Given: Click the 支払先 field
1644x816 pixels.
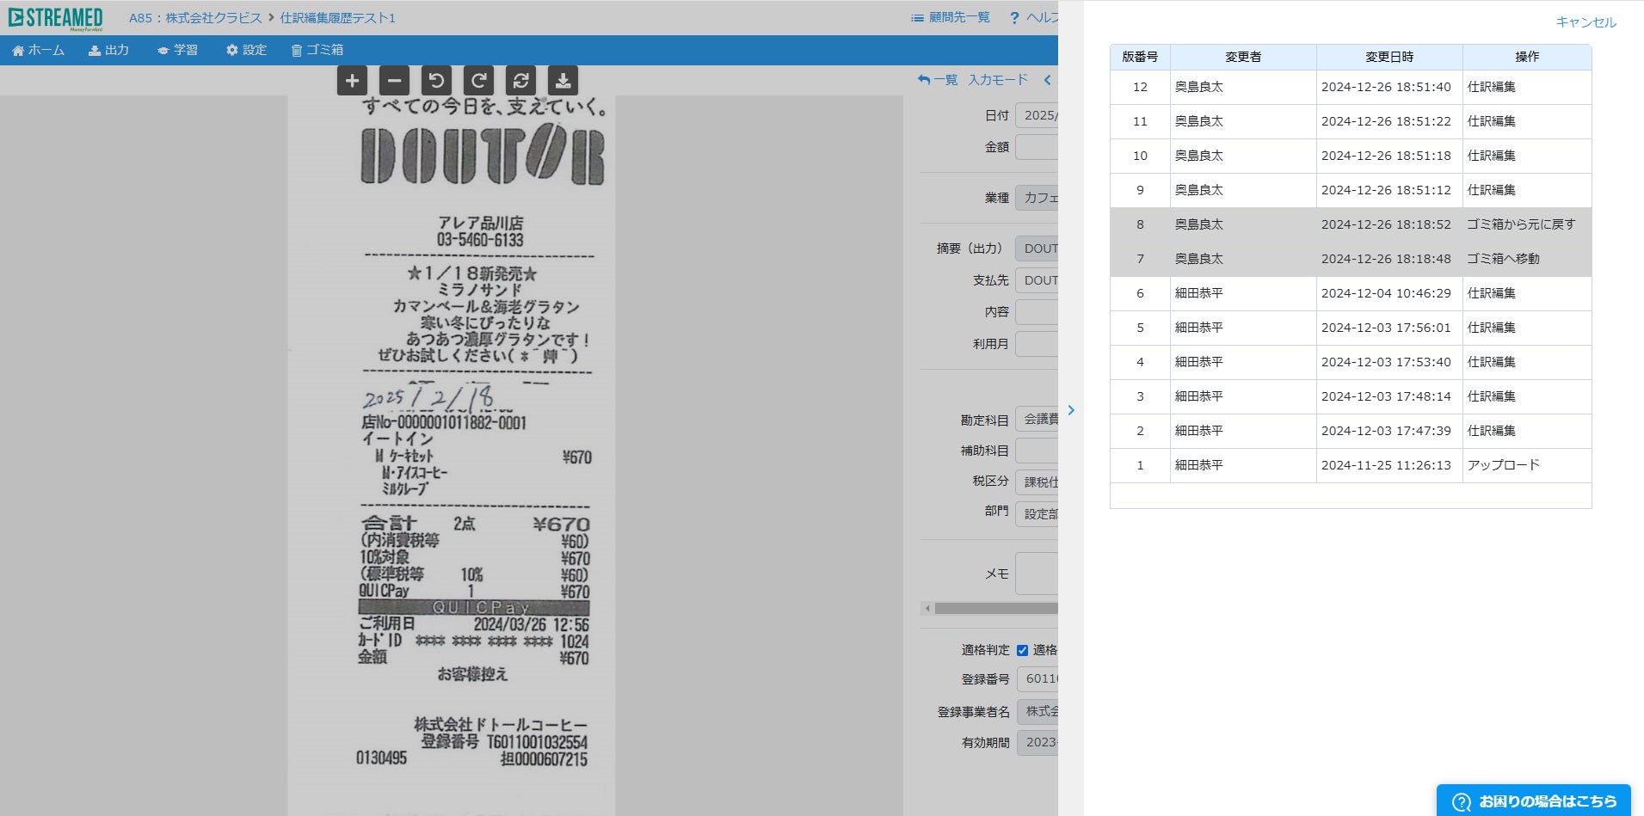Looking at the screenshot, I should coord(1037,280).
